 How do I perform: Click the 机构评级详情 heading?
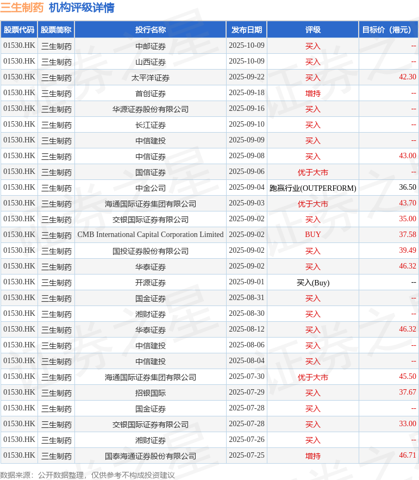[82, 8]
